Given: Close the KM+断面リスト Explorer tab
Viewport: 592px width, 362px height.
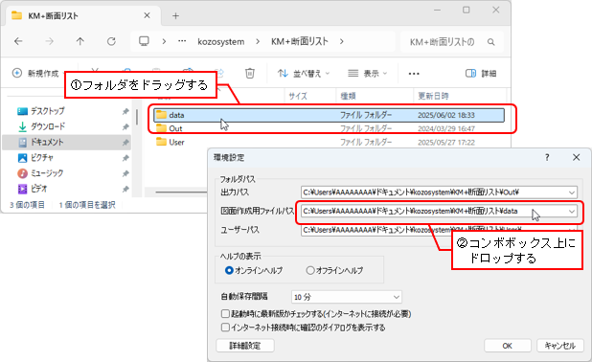Looking at the screenshot, I should [x=147, y=15].
